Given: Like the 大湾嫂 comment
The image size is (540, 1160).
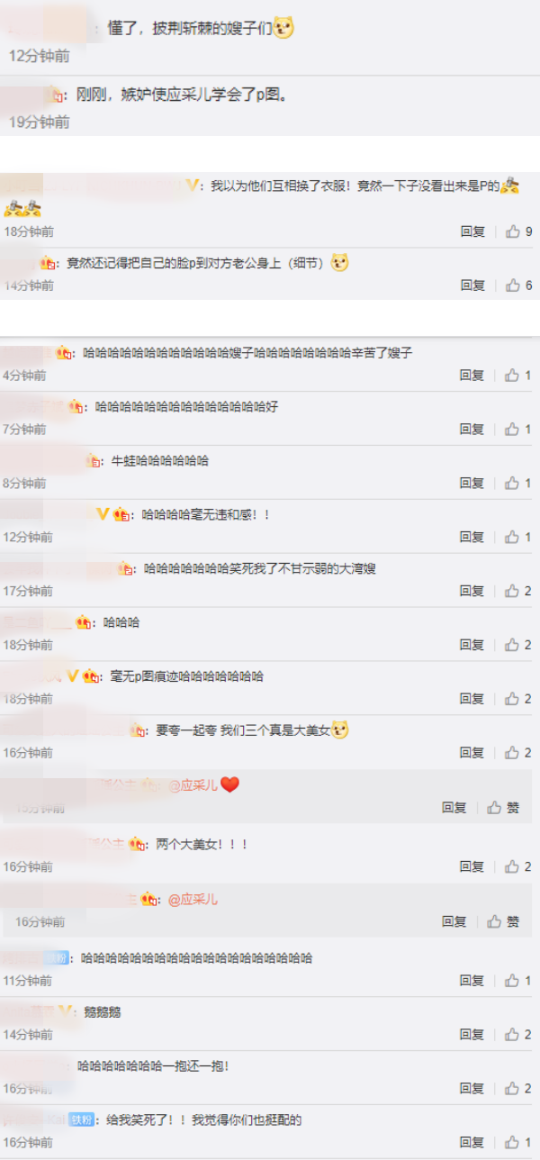Looking at the screenshot, I should point(518,591).
